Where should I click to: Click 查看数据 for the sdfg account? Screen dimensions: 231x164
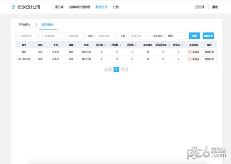(x=209, y=52)
